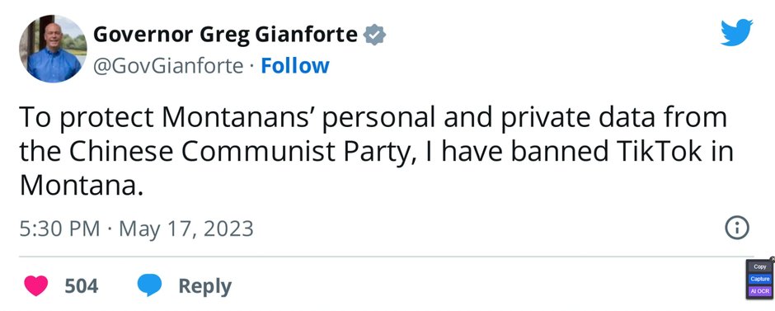Click the Chinese Communist Party phrase
This screenshot has width=775, height=311.
point(234,152)
